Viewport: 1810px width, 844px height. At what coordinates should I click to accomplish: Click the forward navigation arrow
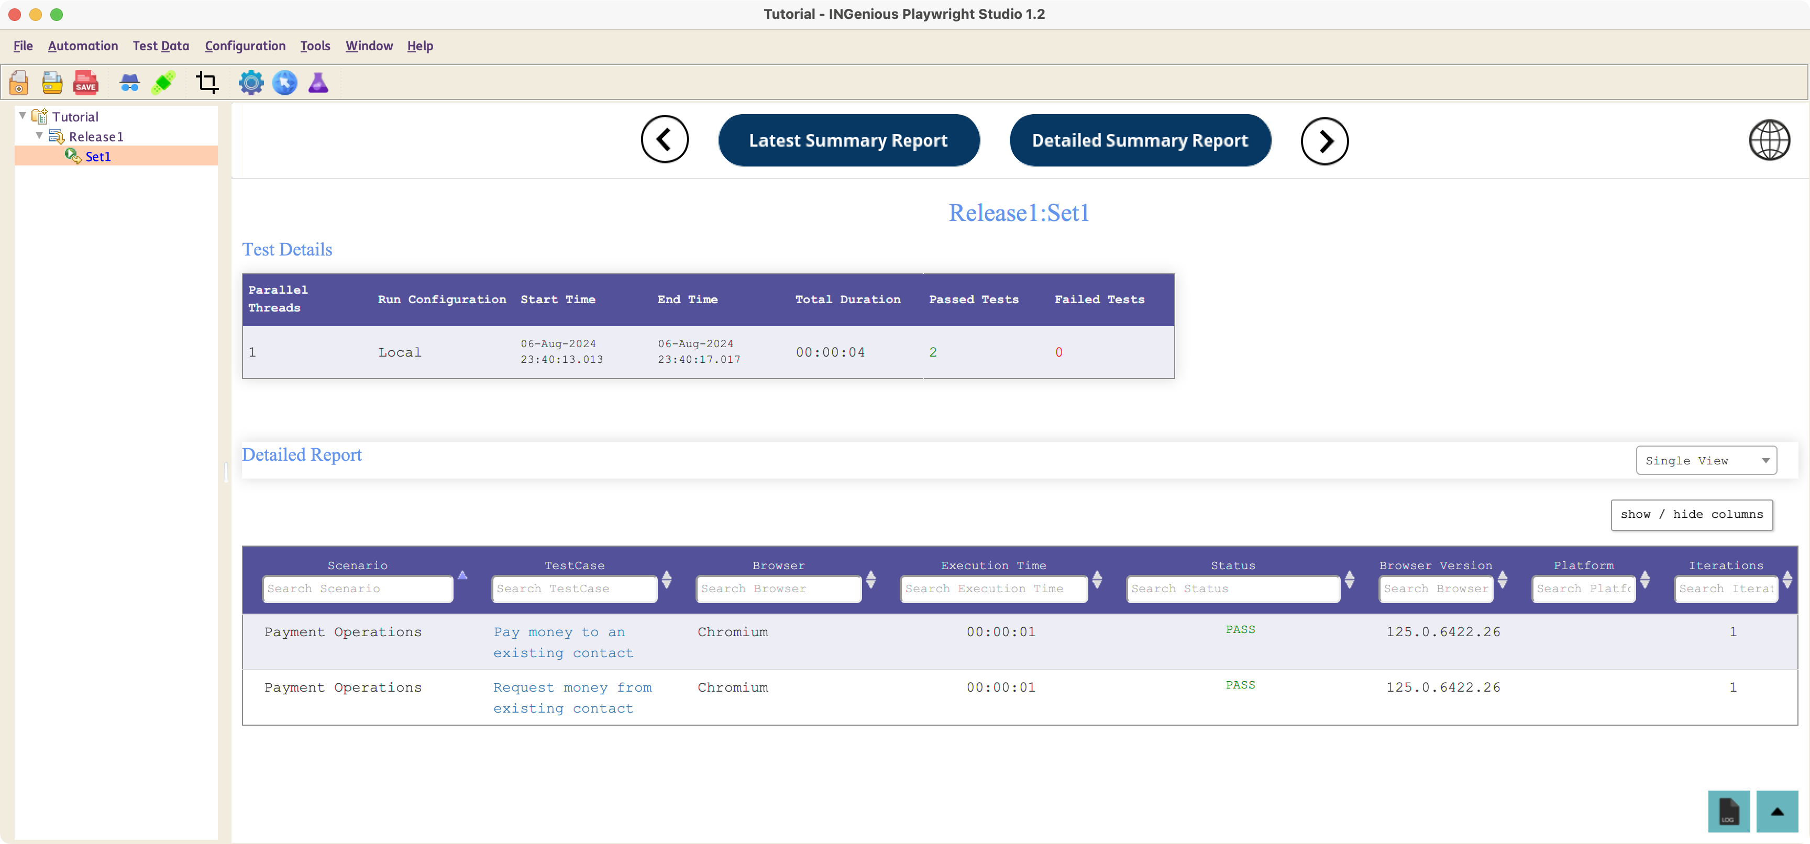click(x=1325, y=140)
